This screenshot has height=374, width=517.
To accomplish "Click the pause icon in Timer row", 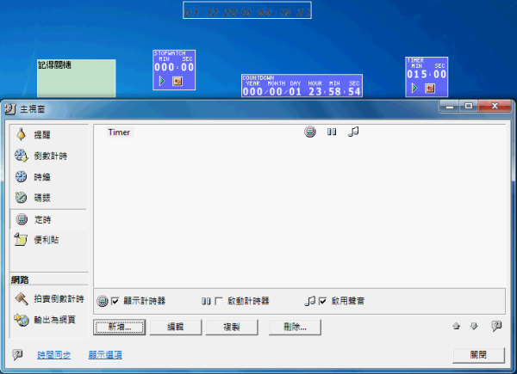I will tap(332, 132).
